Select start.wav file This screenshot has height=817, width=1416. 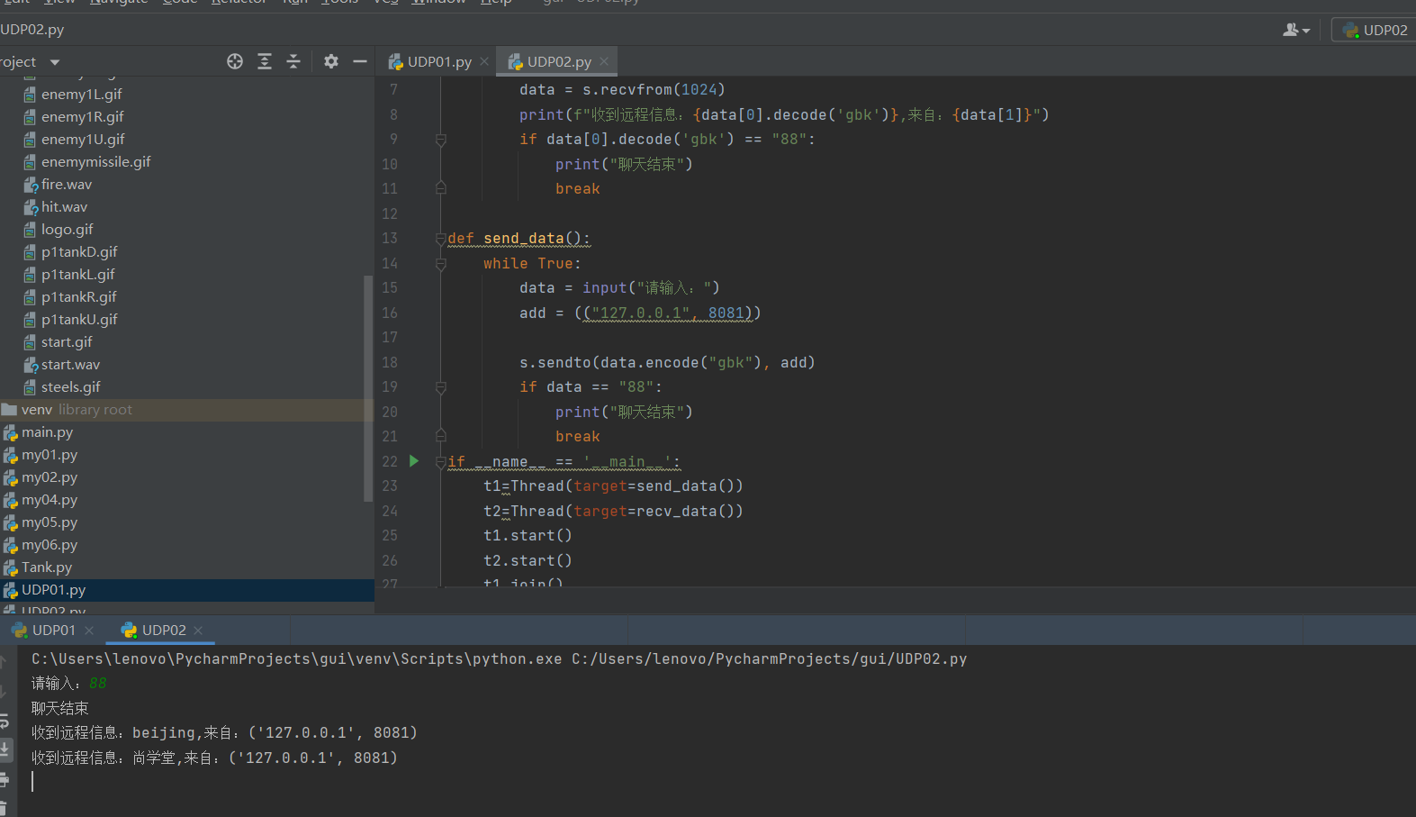[x=70, y=365]
